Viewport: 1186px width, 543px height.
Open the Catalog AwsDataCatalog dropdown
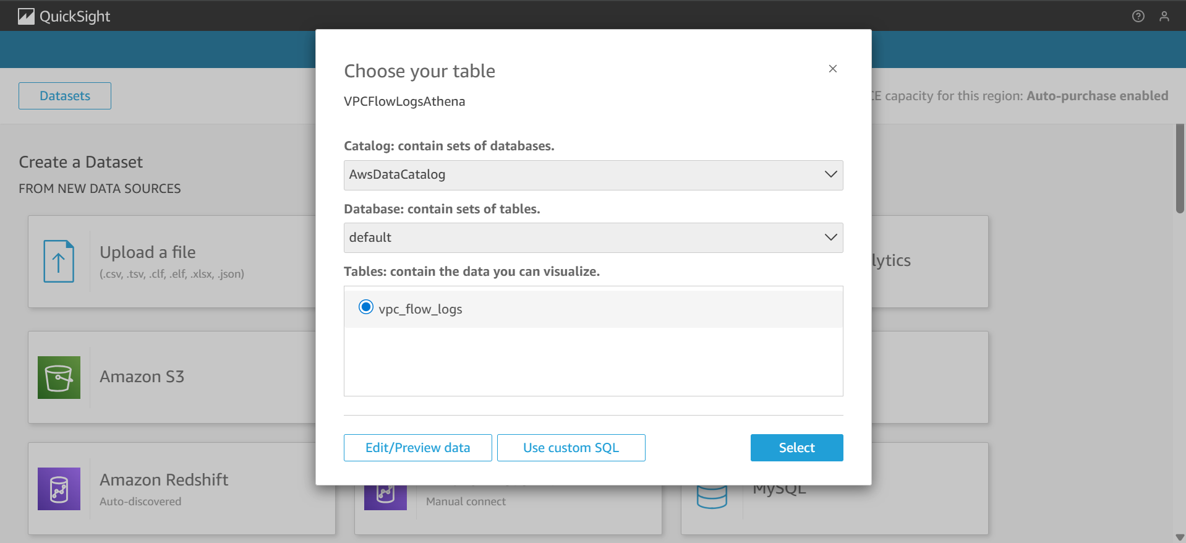click(594, 175)
